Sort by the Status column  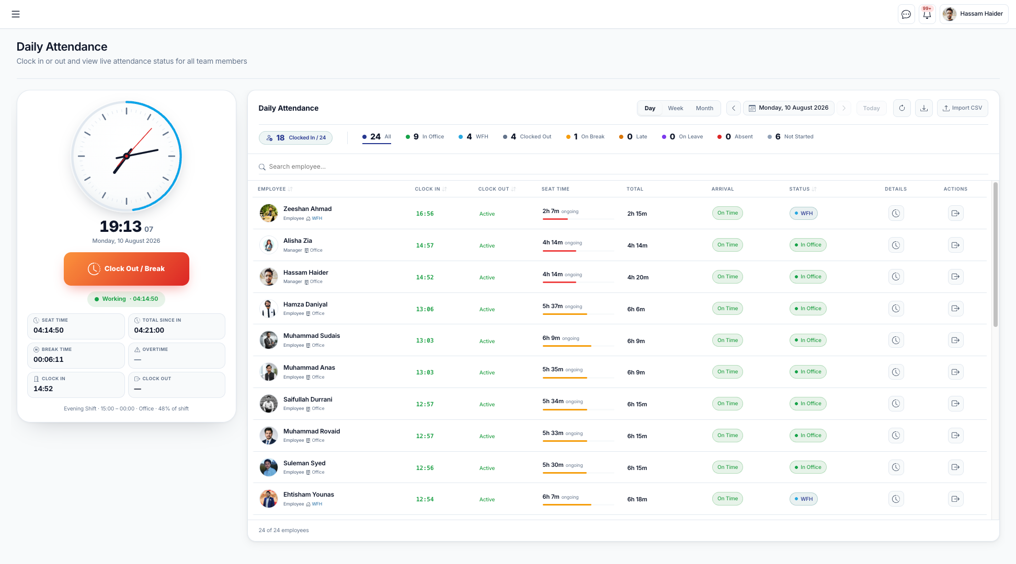[x=803, y=189]
